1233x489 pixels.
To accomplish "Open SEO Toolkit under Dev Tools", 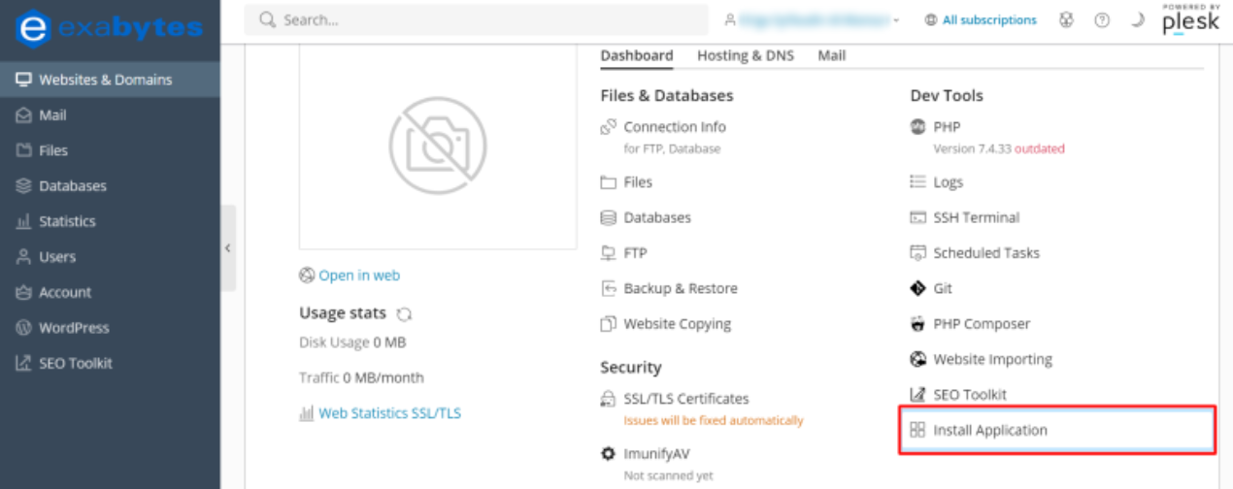I will (970, 395).
